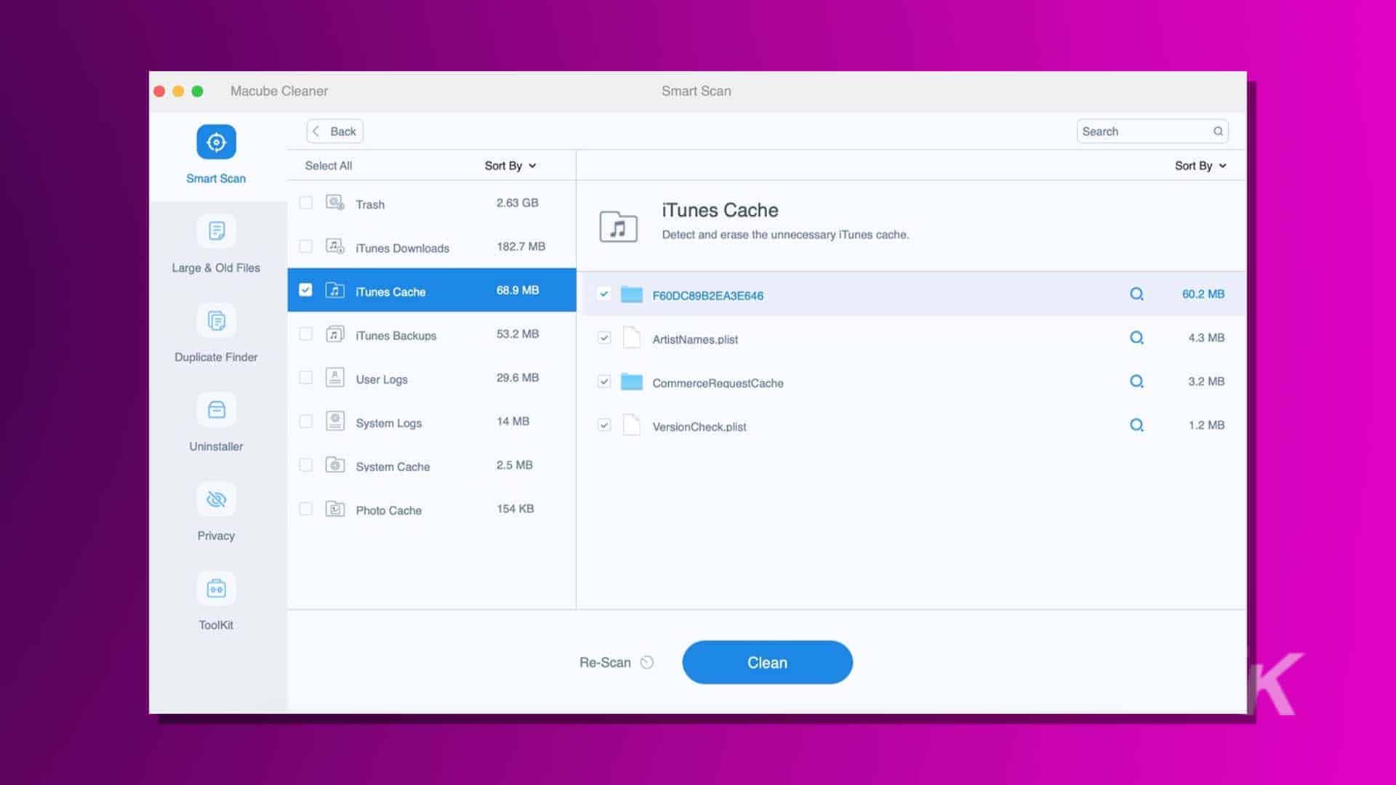Reveal CommerceRequestCache with magnifier icon

(x=1137, y=382)
